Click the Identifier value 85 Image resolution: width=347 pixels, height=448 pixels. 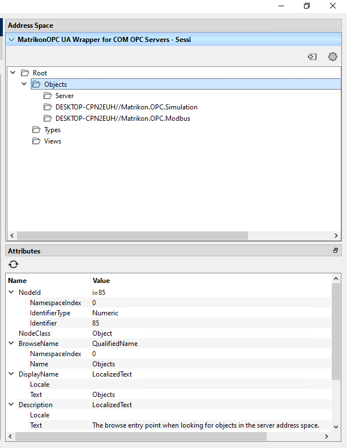[x=96, y=323]
